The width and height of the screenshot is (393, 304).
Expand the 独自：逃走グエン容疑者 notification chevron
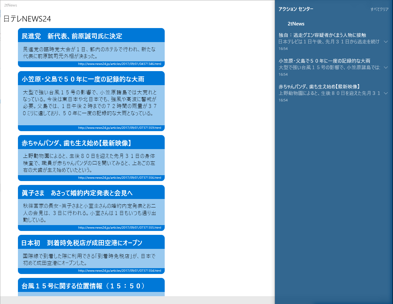pos(385,42)
